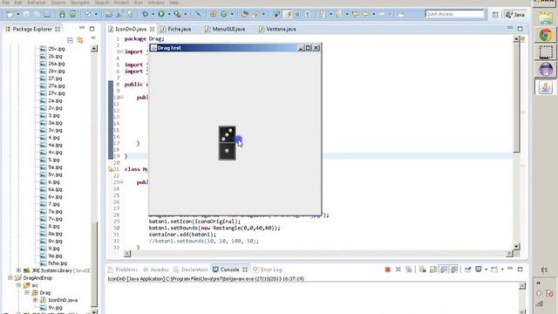Click the red Terminate console button
558x314 pixels.
tap(387, 270)
